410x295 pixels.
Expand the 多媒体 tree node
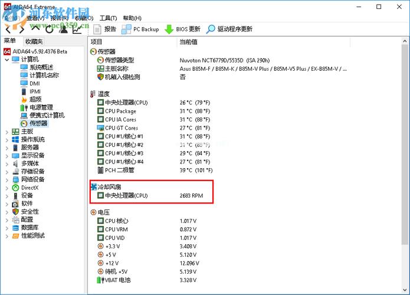(7, 164)
